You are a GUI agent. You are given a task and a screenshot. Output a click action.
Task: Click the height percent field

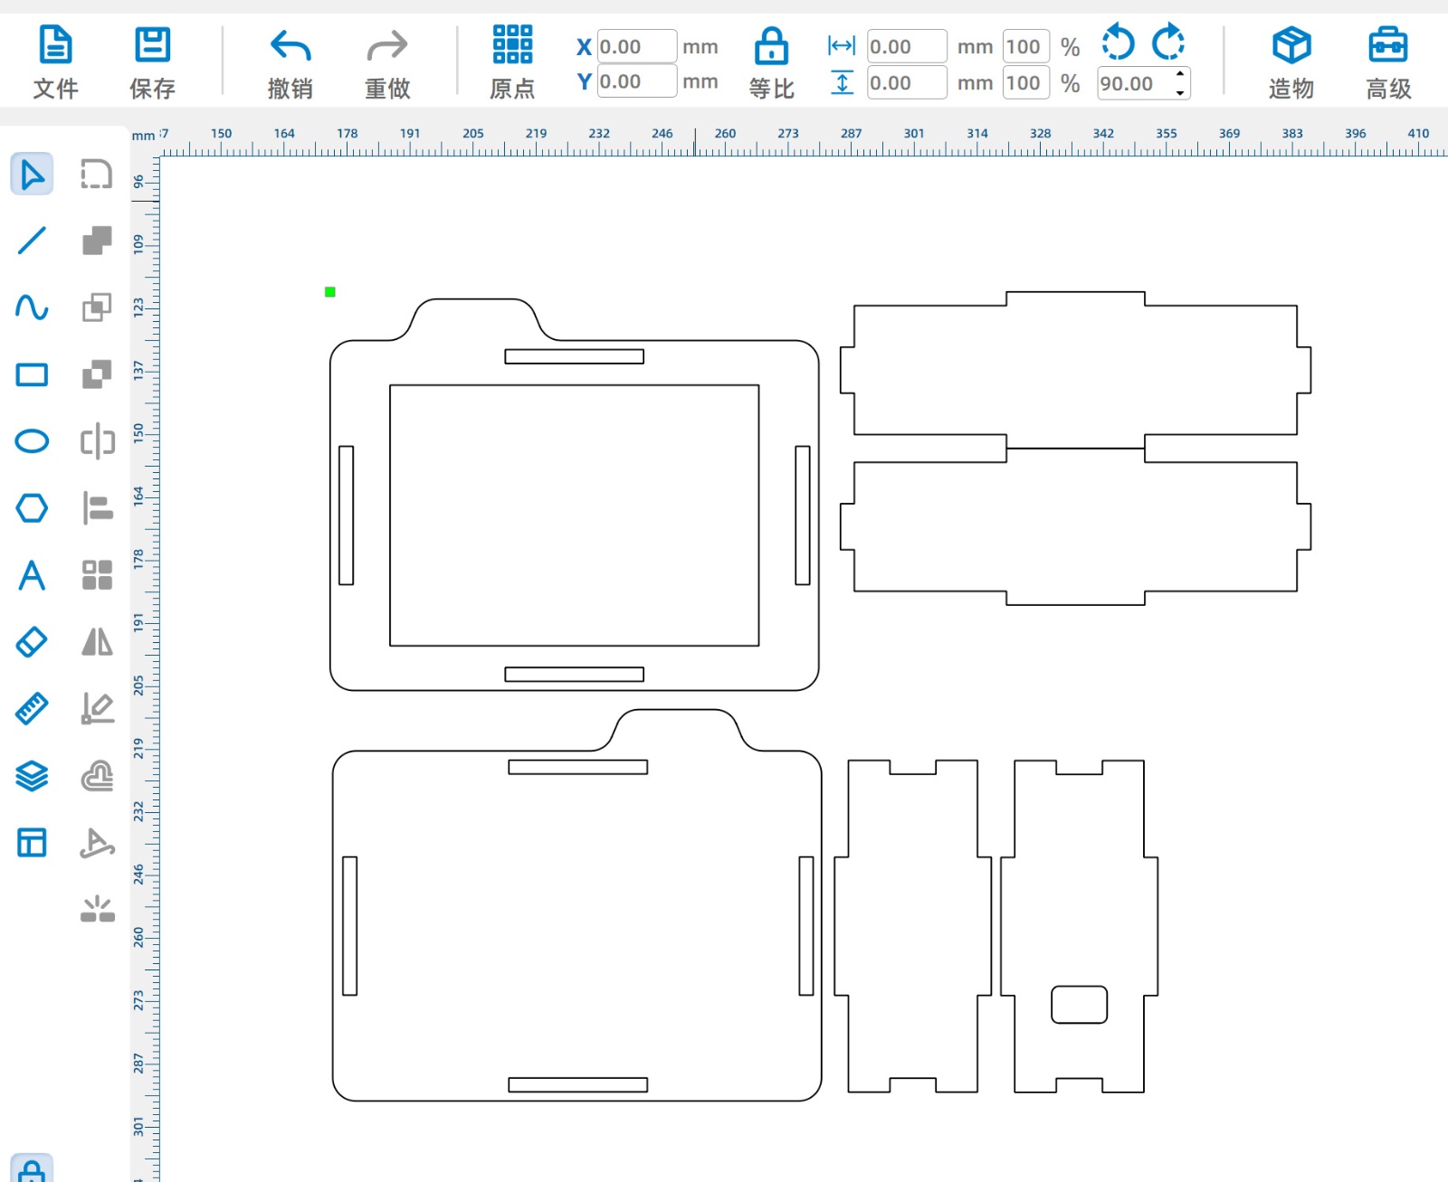click(1025, 83)
